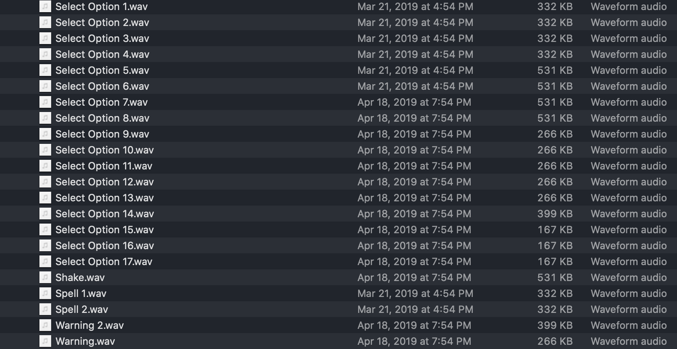
Task: Click the file icon beside Warning 2.wav
Action: (x=45, y=325)
